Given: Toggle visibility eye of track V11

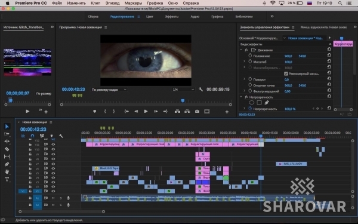Looking at the screenshot, I should [x=53, y=145].
